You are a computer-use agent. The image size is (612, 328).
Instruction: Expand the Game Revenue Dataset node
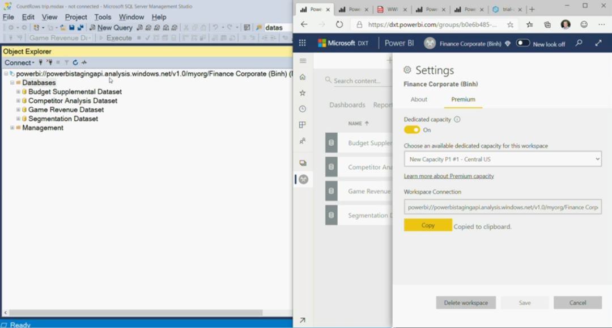click(18, 110)
